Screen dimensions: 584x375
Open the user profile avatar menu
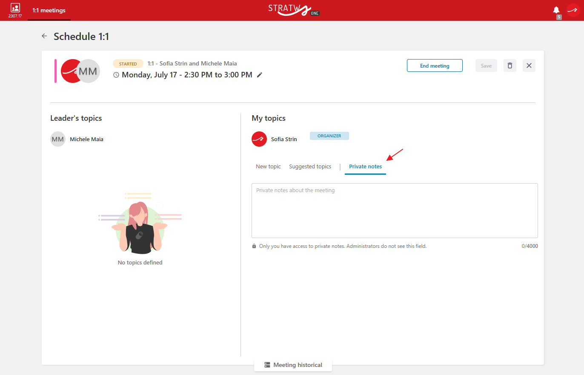pyautogui.click(x=573, y=10)
